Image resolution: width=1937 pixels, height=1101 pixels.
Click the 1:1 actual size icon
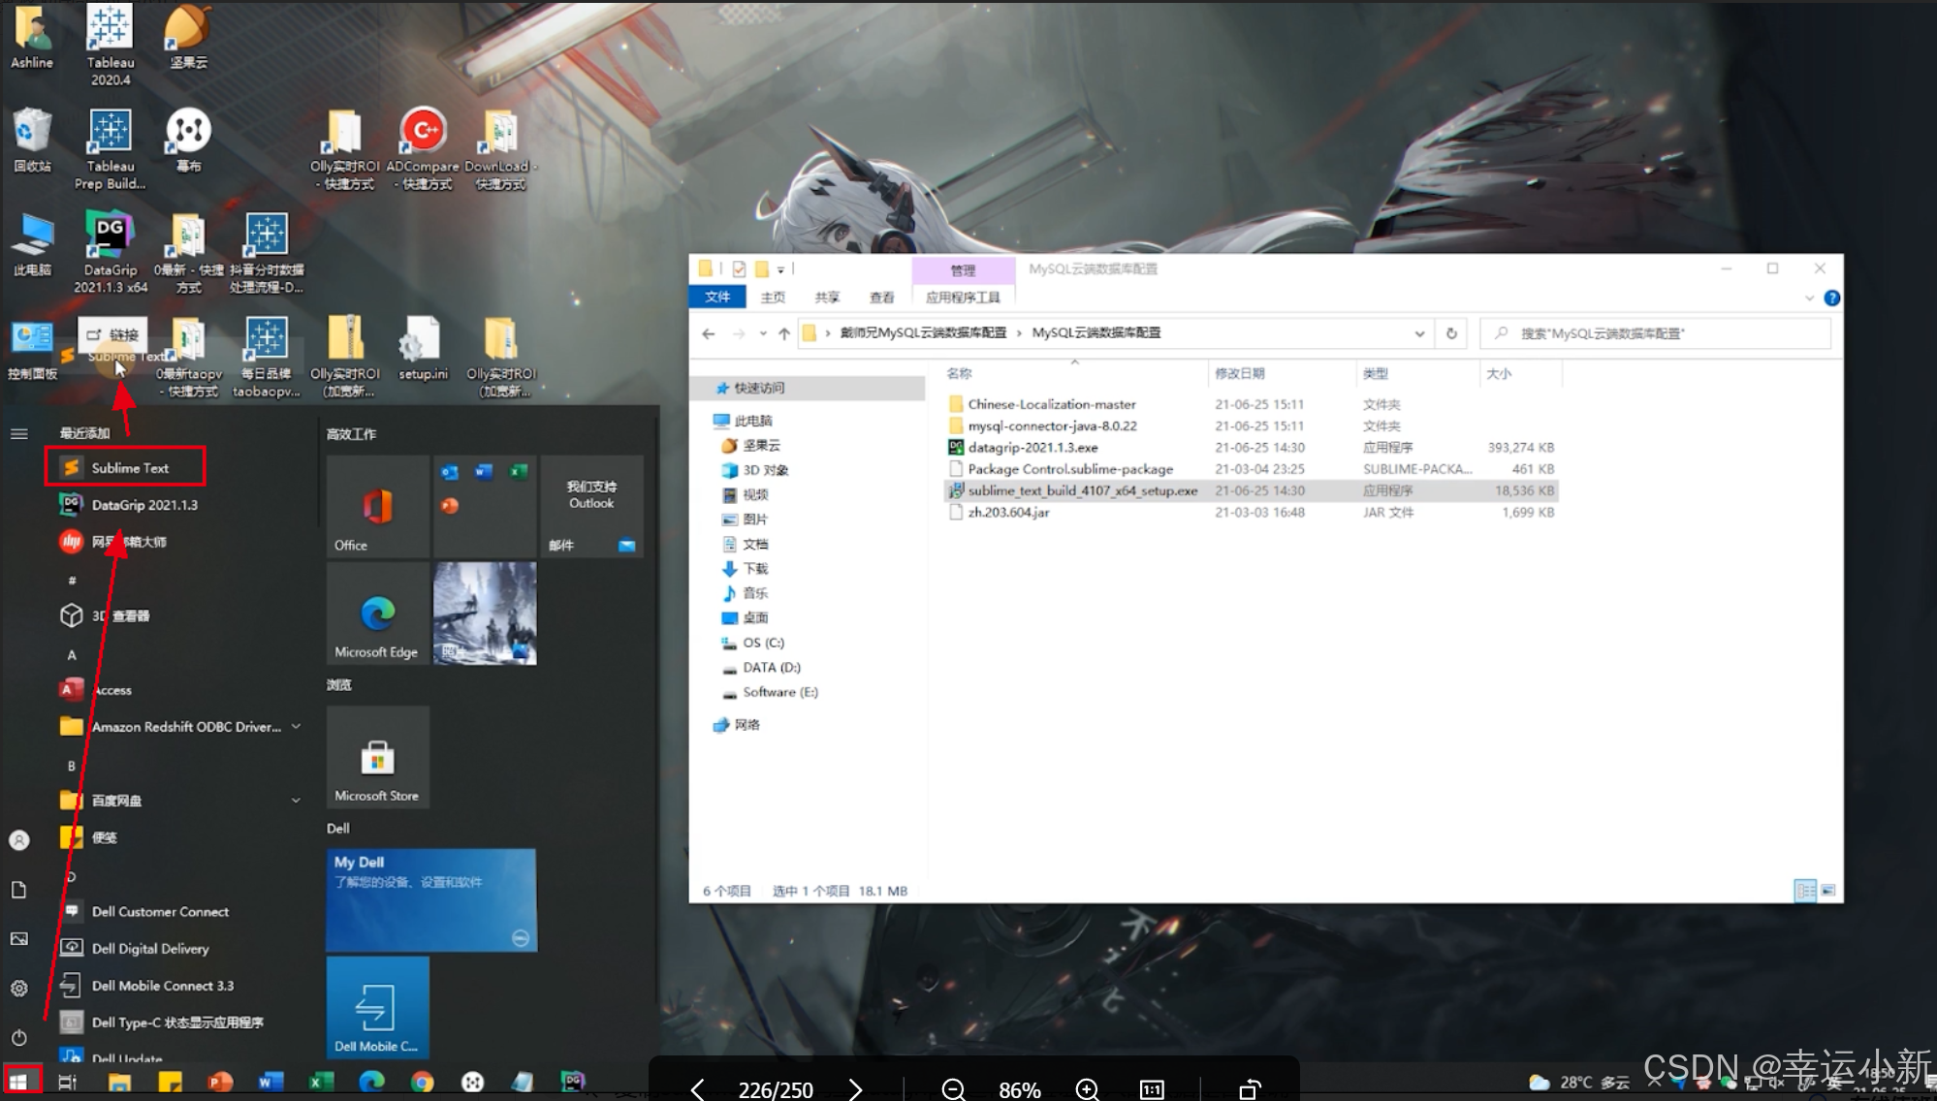pyautogui.click(x=1152, y=1089)
